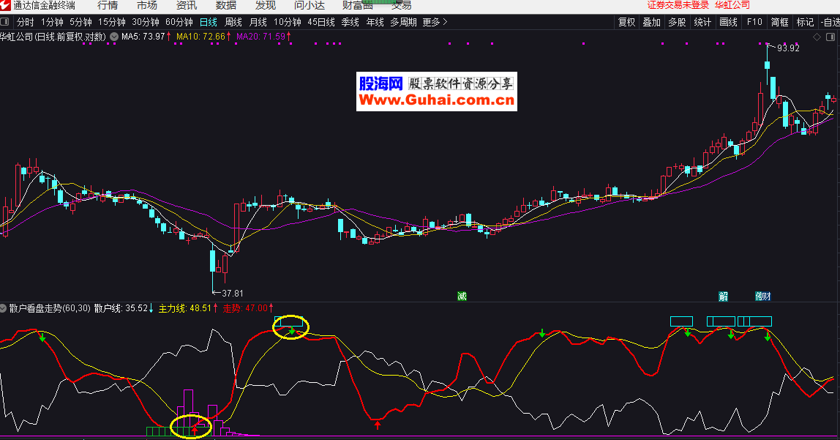
Task: Click the diamond icon at top right
Action: [x=817, y=37]
